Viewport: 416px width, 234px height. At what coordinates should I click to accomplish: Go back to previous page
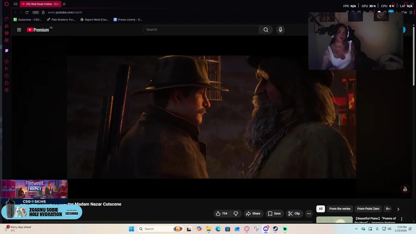15,12
